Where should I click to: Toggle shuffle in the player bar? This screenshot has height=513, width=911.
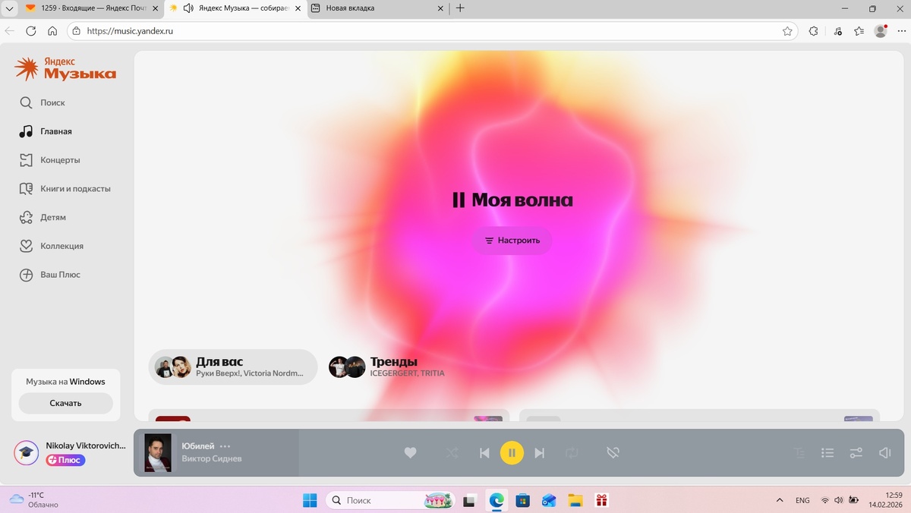click(452, 453)
